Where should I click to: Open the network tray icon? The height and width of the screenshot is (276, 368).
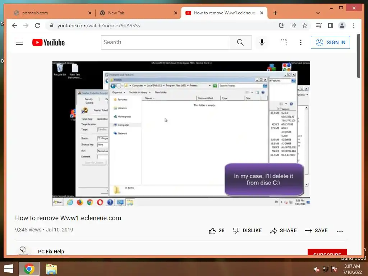click(x=326, y=269)
